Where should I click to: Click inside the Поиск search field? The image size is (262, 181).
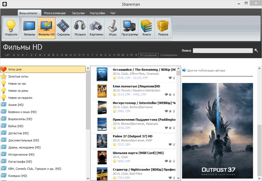(223, 50)
